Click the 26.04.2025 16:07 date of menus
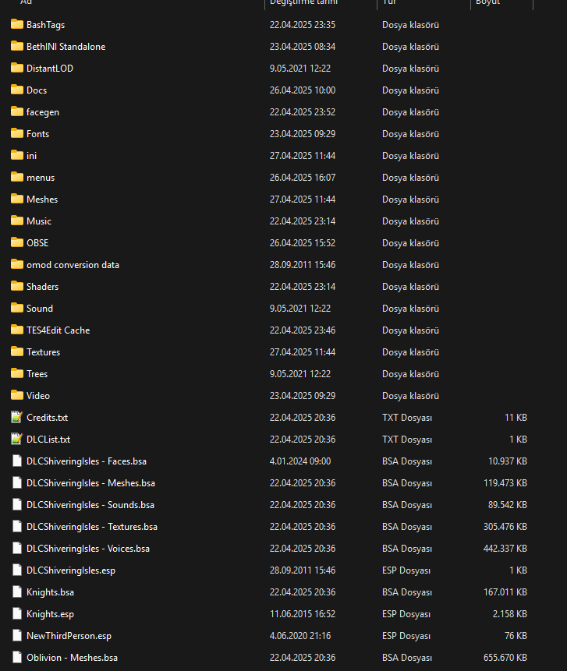 point(303,178)
